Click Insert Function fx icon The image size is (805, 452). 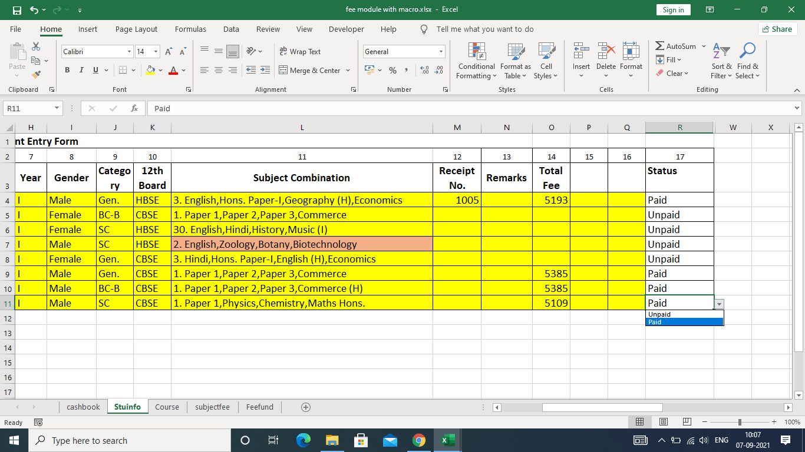click(134, 108)
